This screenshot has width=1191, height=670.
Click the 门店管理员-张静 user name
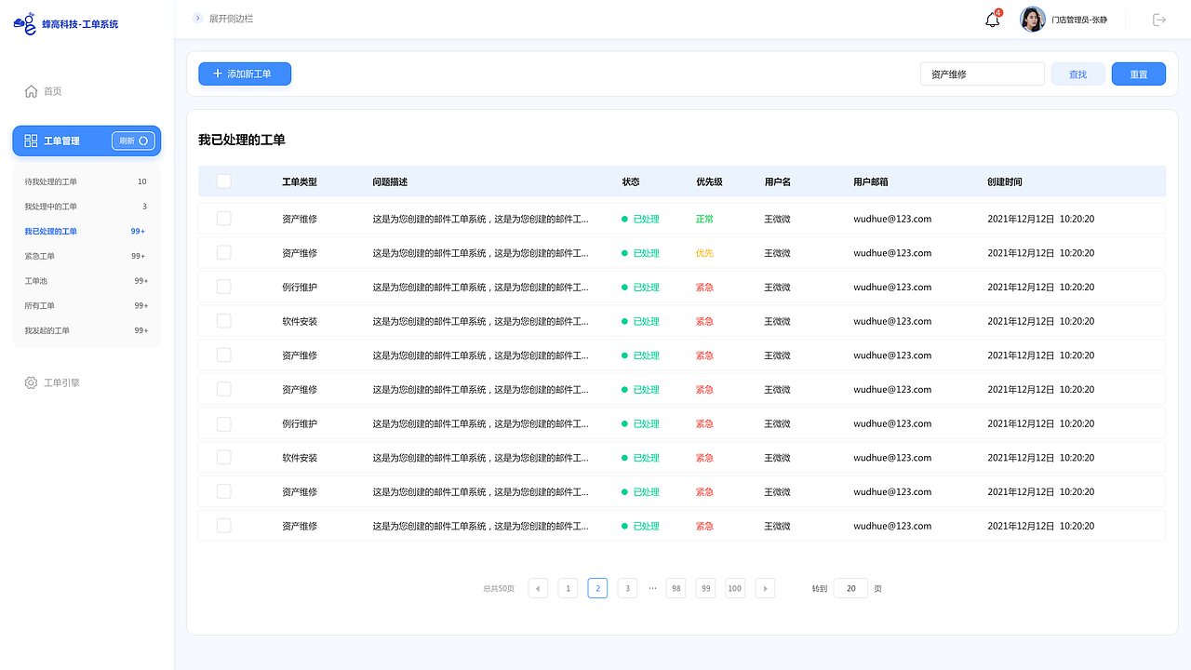pos(1079,20)
